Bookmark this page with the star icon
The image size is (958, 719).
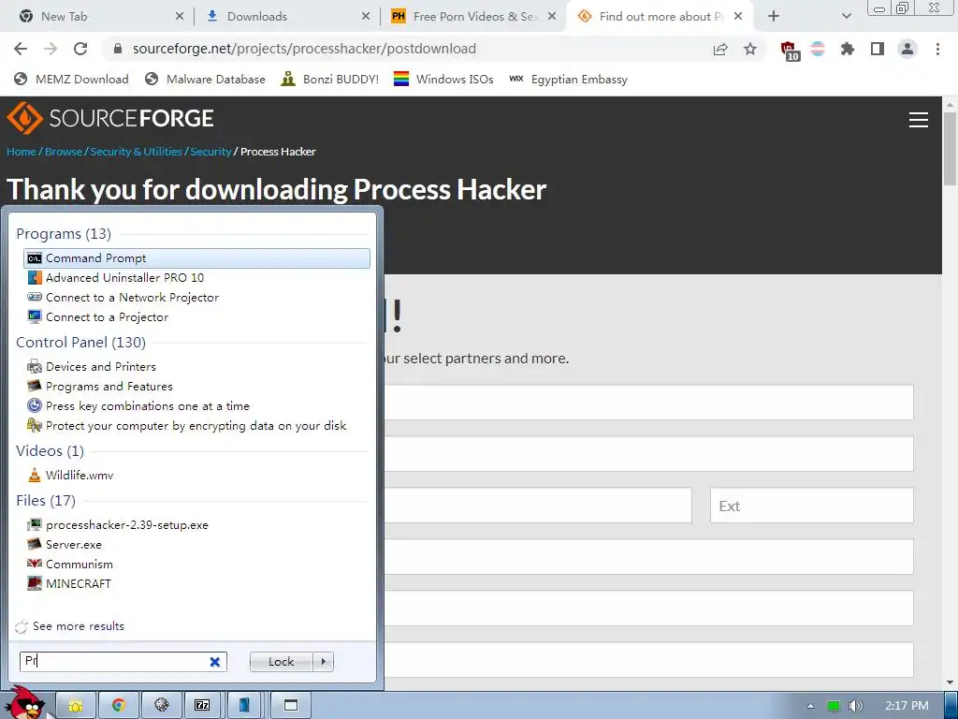pos(750,49)
